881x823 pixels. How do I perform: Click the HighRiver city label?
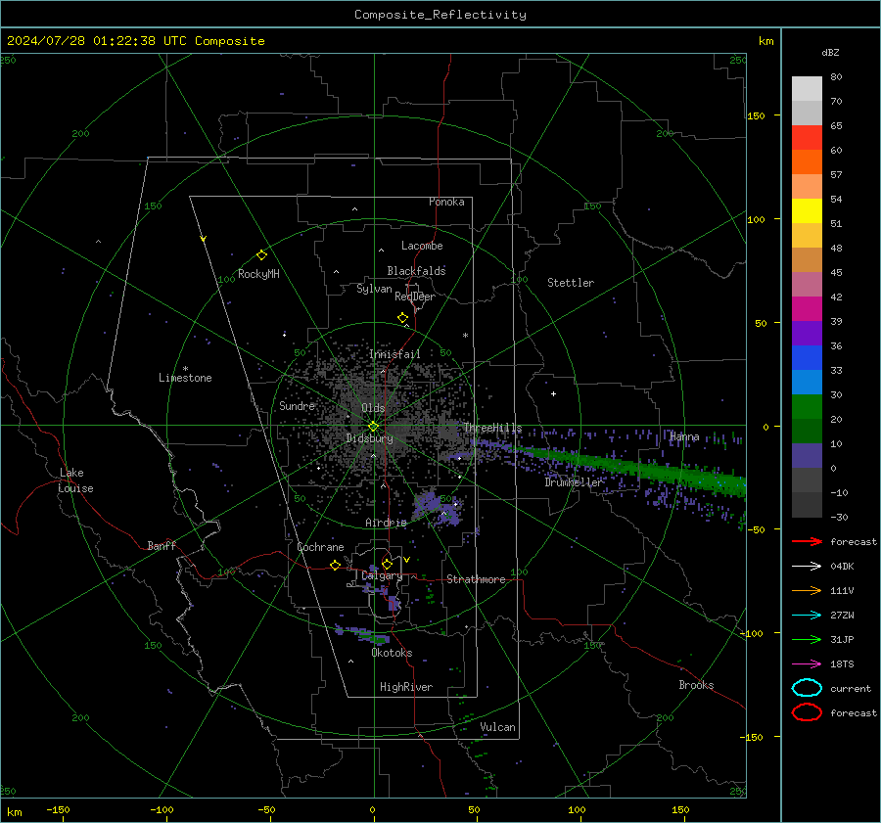click(406, 687)
